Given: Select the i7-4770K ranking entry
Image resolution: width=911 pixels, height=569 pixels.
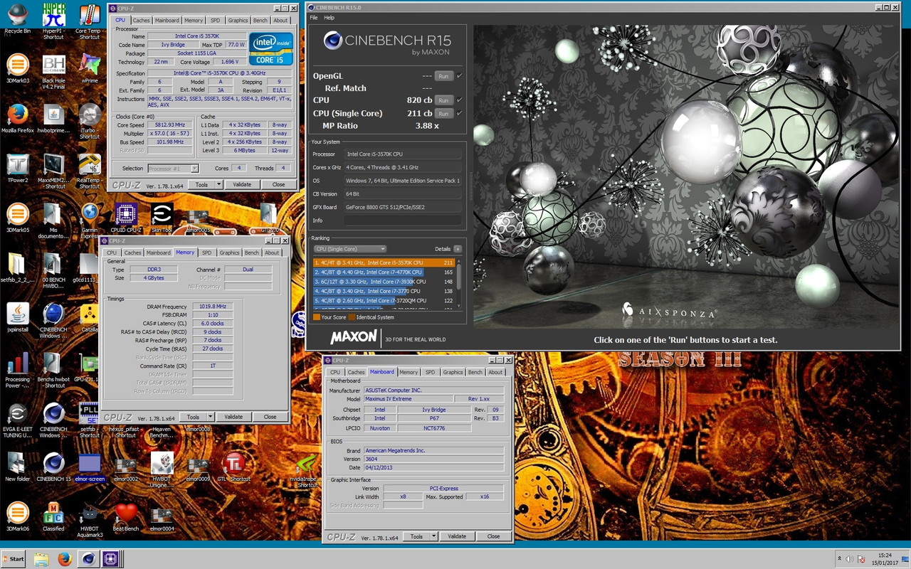Looking at the screenshot, I should [384, 272].
